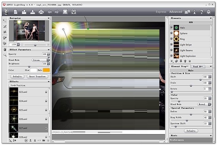217x145 pixels.
Task: Collapse the Navigator panel arrow
Action: tap(49, 18)
